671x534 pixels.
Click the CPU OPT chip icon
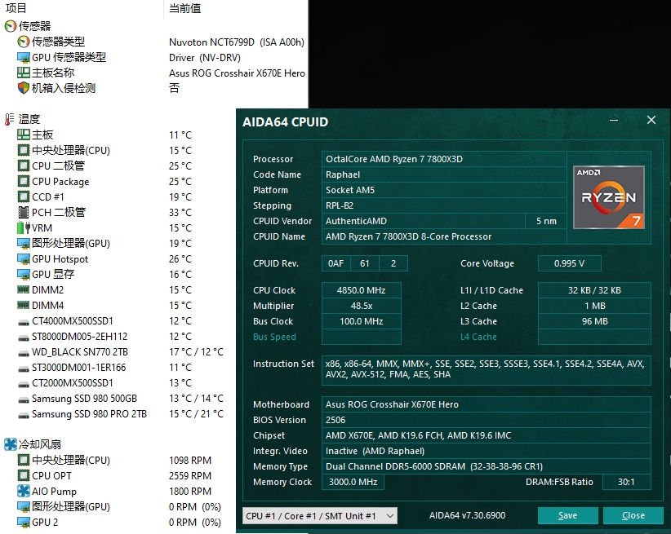pyautogui.click(x=24, y=475)
